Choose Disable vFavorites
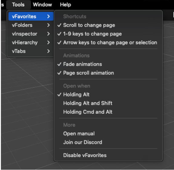This screenshot has width=174, height=170. tap(108, 155)
